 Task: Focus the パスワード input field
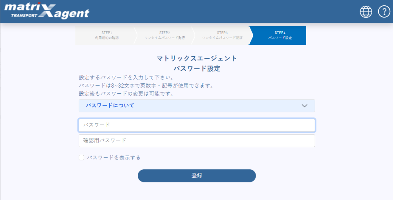[x=197, y=125]
